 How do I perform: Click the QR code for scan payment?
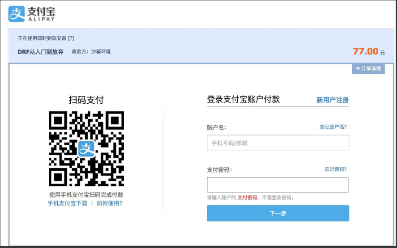(x=86, y=149)
